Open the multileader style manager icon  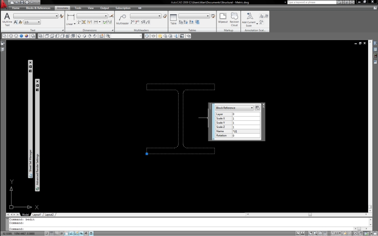coord(164,16)
